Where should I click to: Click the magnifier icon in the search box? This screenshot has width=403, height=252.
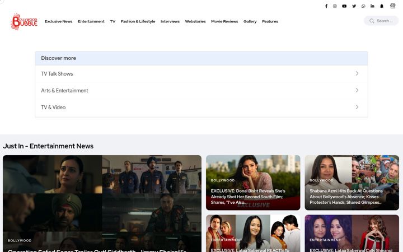pyautogui.click(x=372, y=21)
